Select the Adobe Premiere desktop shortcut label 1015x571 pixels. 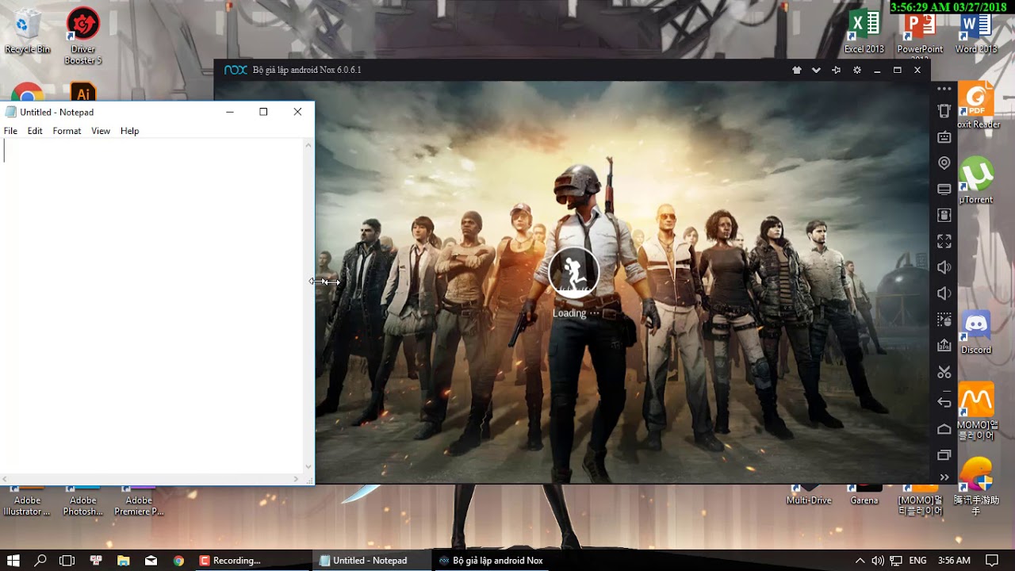point(139,506)
